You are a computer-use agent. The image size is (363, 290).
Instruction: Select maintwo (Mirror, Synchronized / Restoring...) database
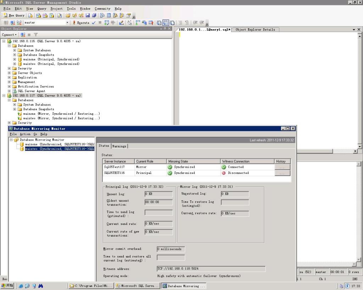coord(61,118)
